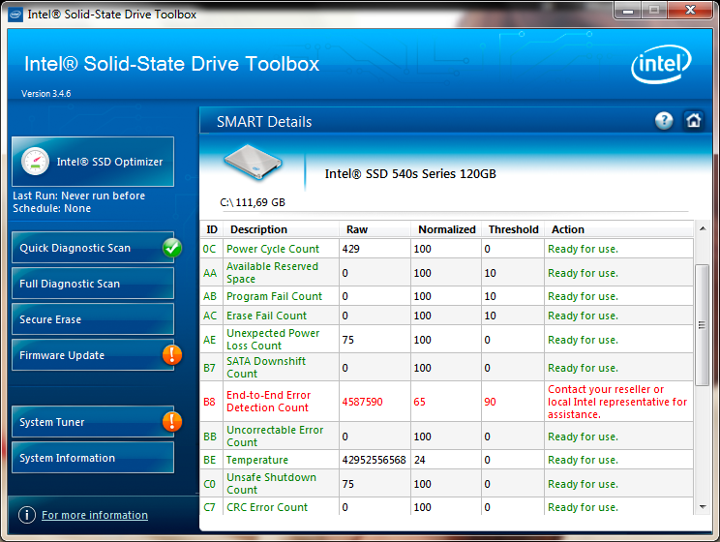
Task: Open the Secure Erase option
Action: coord(93,319)
